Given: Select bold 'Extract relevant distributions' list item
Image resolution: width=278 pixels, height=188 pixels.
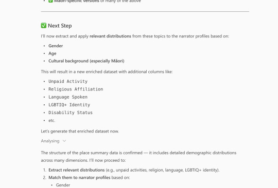Looking at the screenshot, I should (77, 170).
